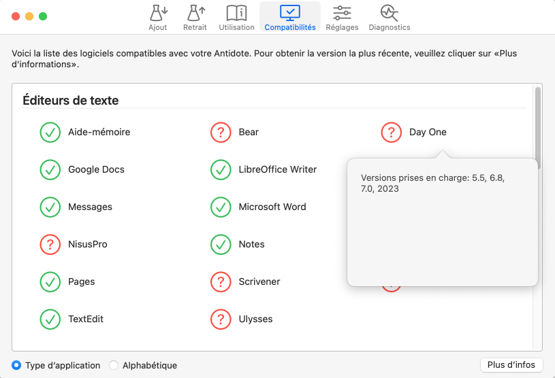
Task: Click the Microsoft Word label
Action: [x=272, y=207]
